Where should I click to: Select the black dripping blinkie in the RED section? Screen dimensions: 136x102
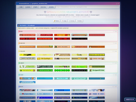point(79,39)
